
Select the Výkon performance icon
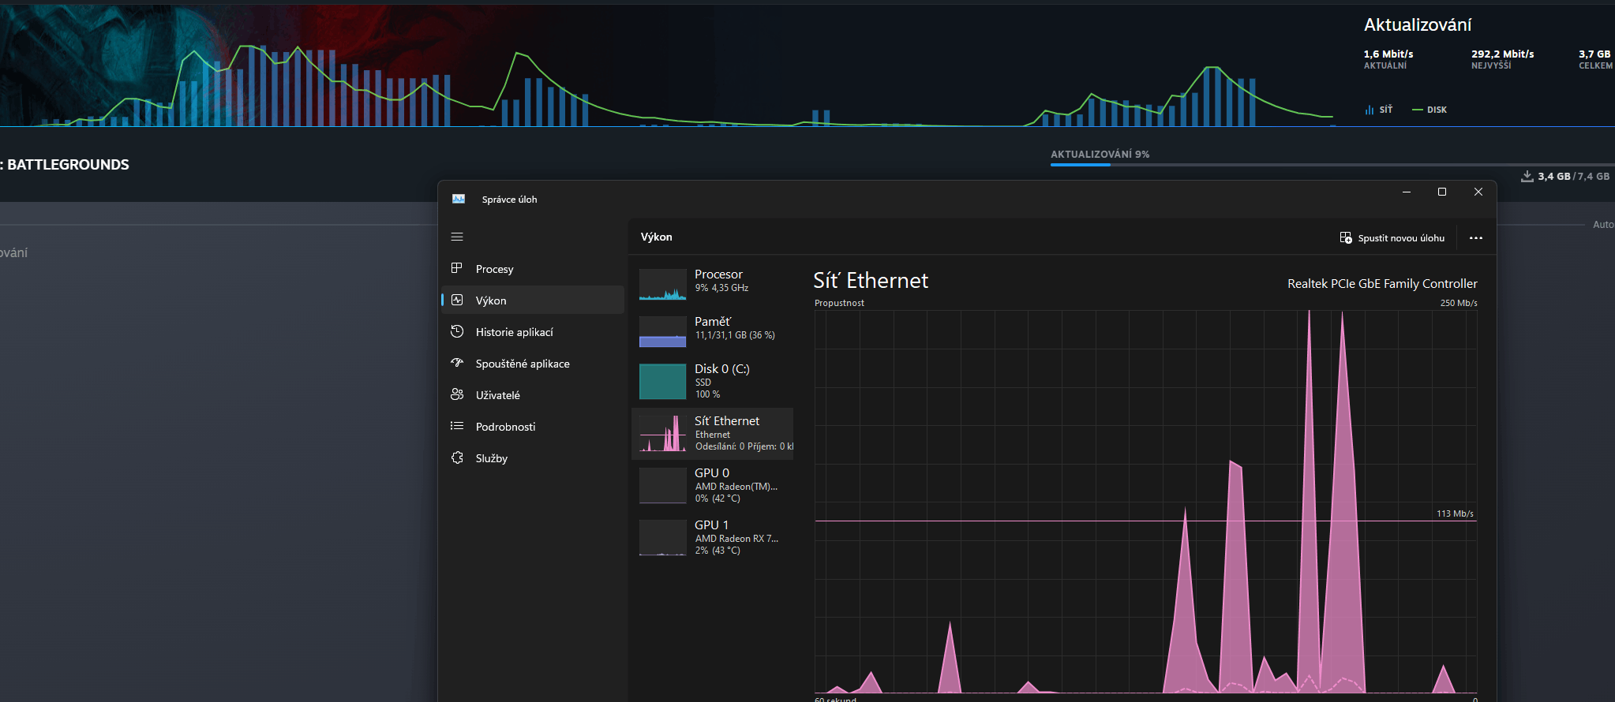[457, 300]
